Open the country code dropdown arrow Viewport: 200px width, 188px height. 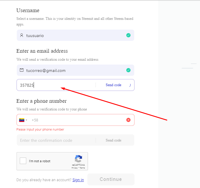(x=27, y=120)
